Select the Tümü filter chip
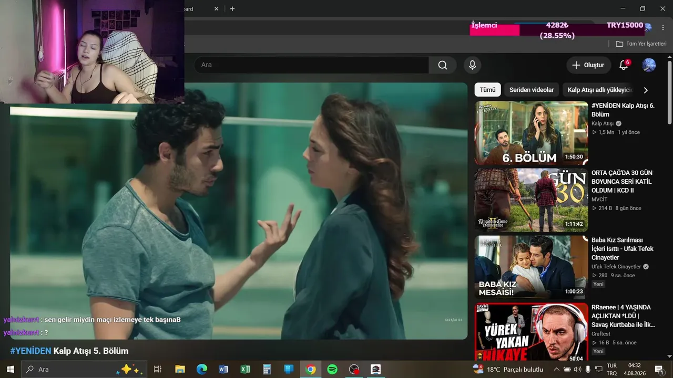This screenshot has height=378, width=673. [487, 90]
